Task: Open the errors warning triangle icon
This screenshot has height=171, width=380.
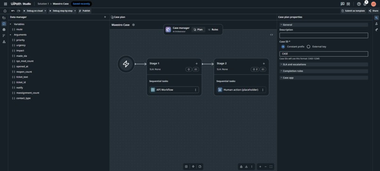Action: (x=4, y=42)
